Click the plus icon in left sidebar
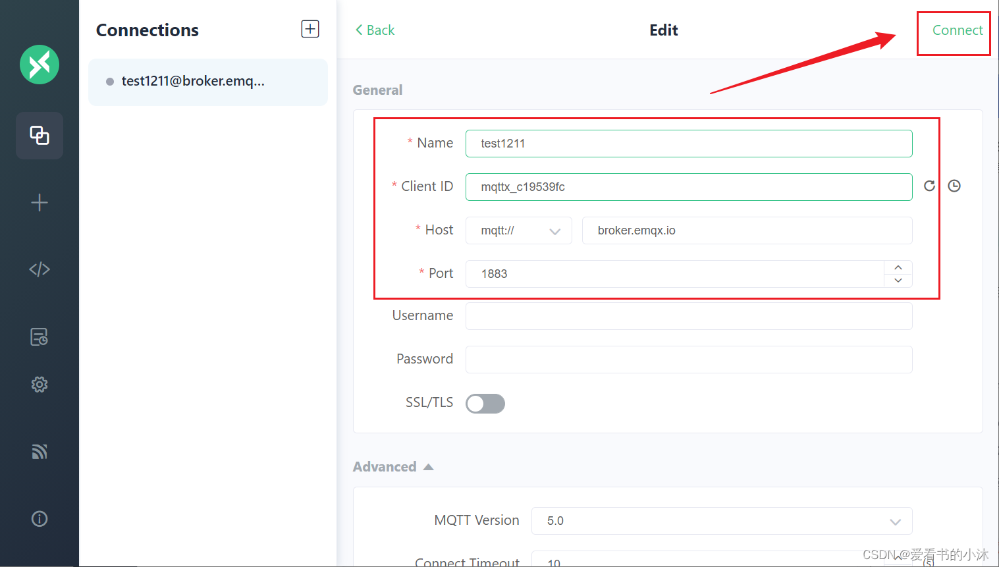Image resolution: width=999 pixels, height=567 pixels. coord(40,202)
